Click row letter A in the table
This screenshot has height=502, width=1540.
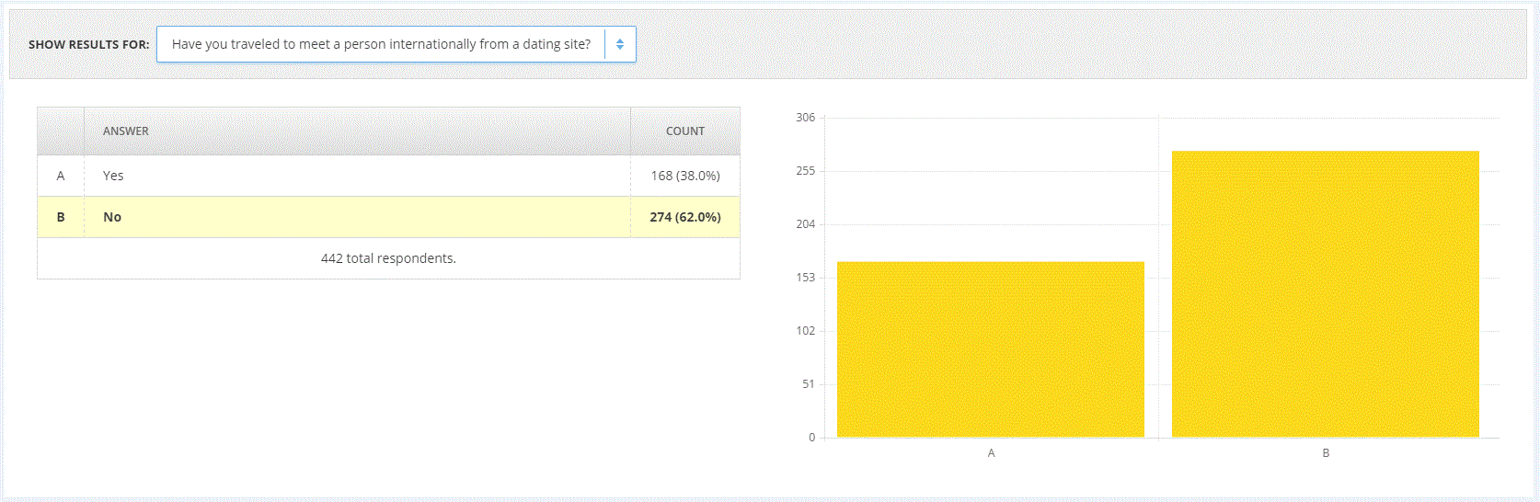point(61,176)
